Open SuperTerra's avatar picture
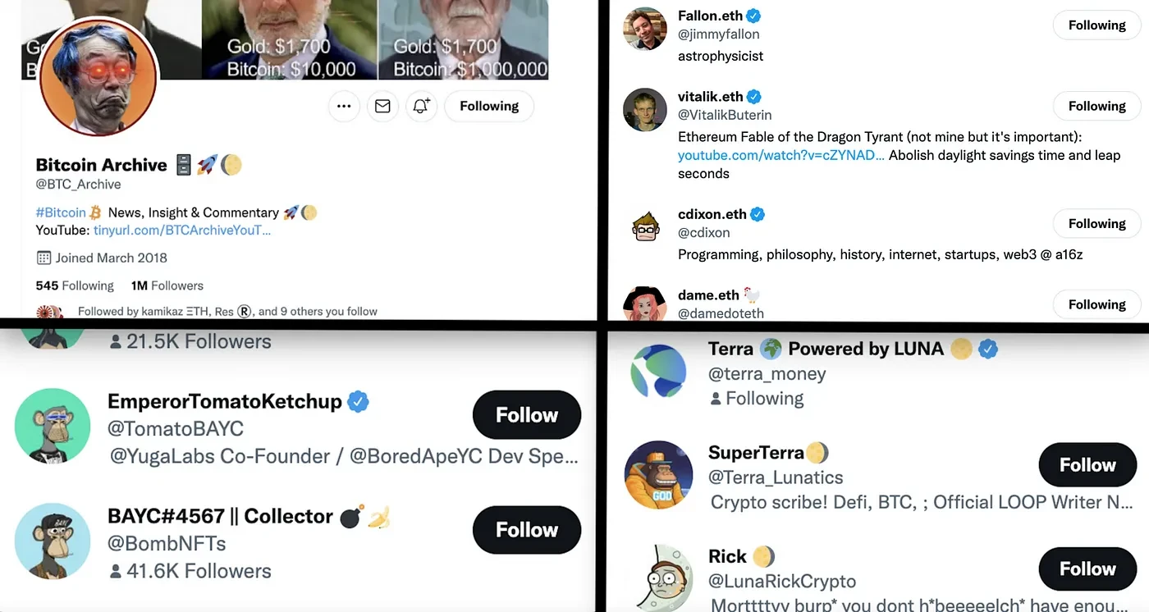Image resolution: width=1149 pixels, height=612 pixels. [x=658, y=475]
